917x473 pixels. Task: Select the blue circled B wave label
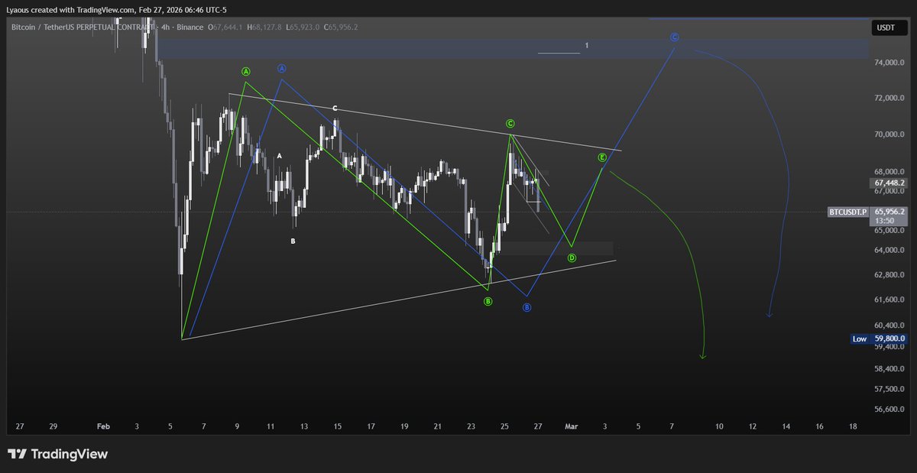click(527, 307)
